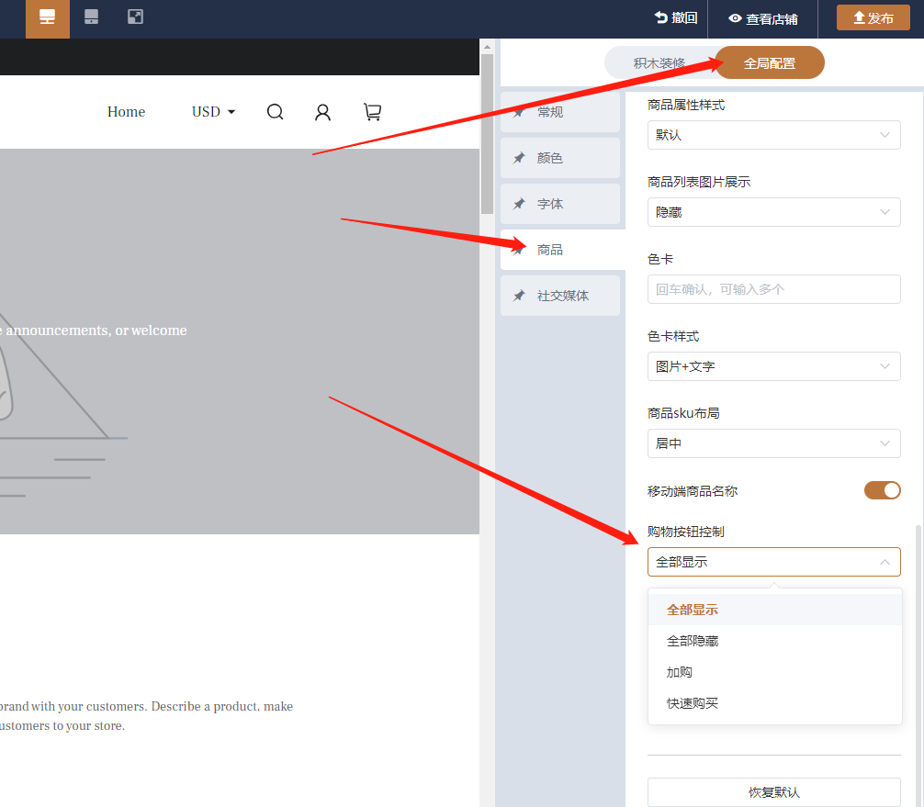Select 全部隐藏 from the dropdown list
Image resolution: width=924 pixels, height=807 pixels.
point(693,641)
